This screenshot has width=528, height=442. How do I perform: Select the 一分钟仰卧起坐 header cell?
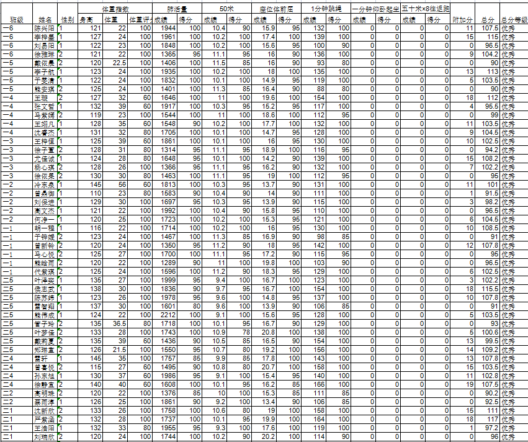[x=375, y=9]
